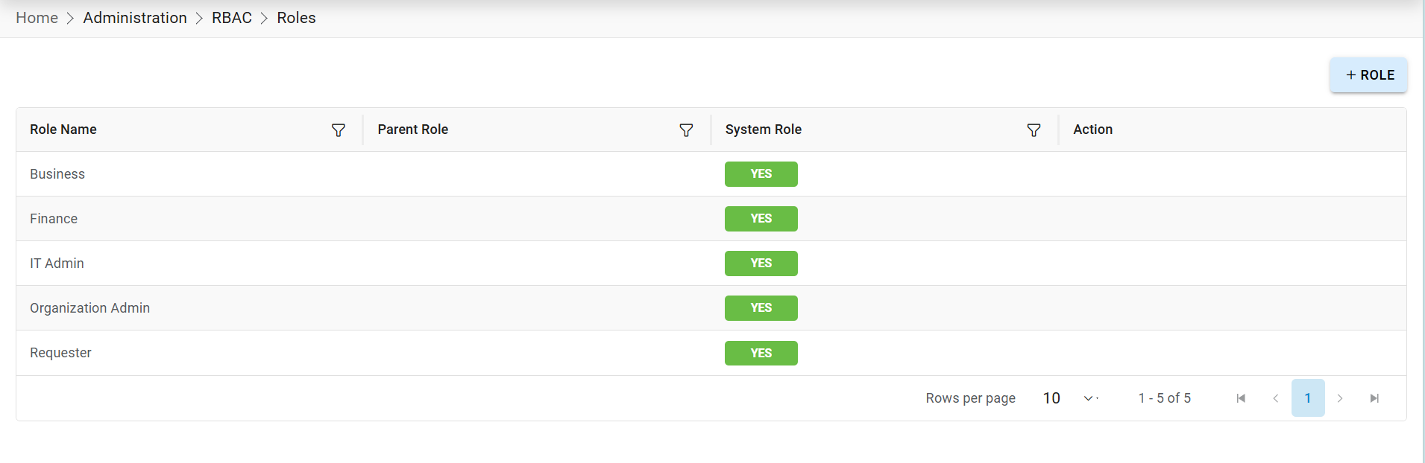Click the + ROLE button
The width and height of the screenshot is (1425, 463).
pos(1368,75)
